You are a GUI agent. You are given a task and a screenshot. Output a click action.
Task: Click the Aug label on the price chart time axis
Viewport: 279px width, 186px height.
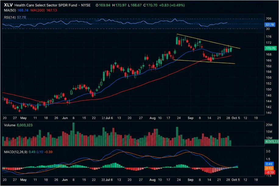153,118
